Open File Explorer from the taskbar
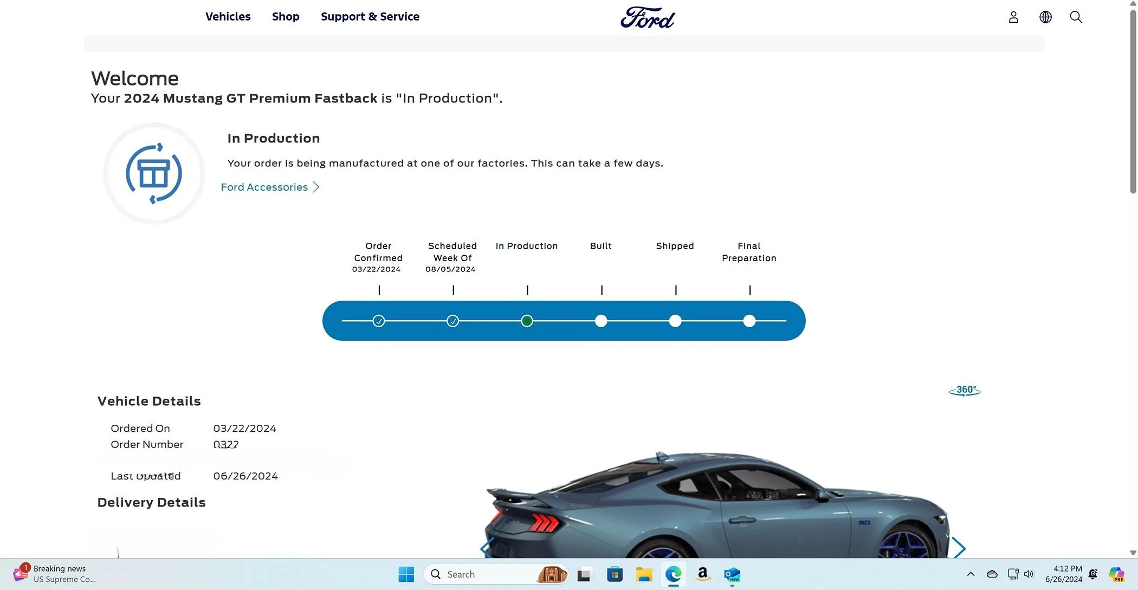The height and width of the screenshot is (590, 1138). (x=644, y=574)
